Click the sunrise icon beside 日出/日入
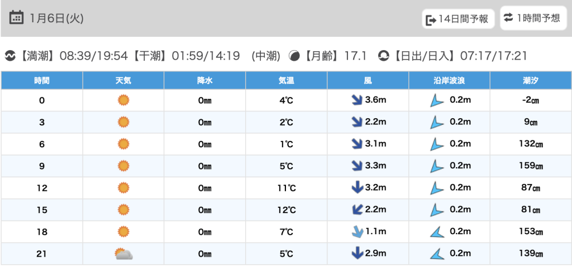This screenshot has height=267, width=572. tap(383, 56)
